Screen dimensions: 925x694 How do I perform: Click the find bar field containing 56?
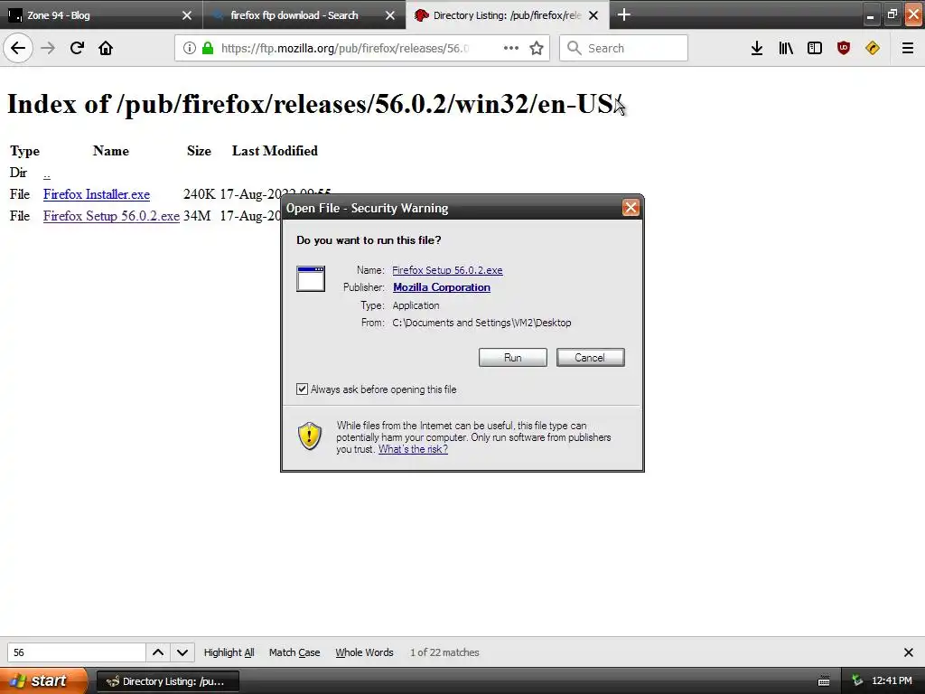(76, 652)
